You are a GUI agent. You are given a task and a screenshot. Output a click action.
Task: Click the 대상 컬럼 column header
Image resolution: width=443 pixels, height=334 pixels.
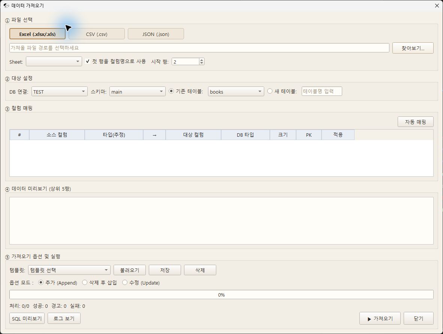(193, 135)
